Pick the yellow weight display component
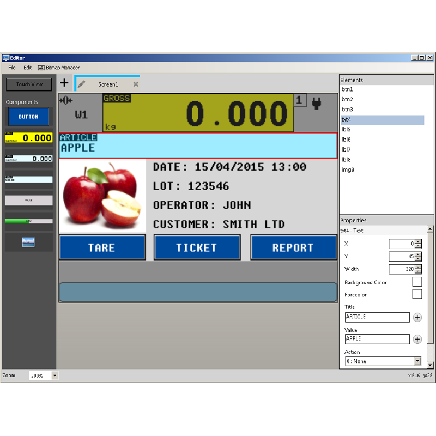This screenshot has width=436, height=436. pos(29,138)
